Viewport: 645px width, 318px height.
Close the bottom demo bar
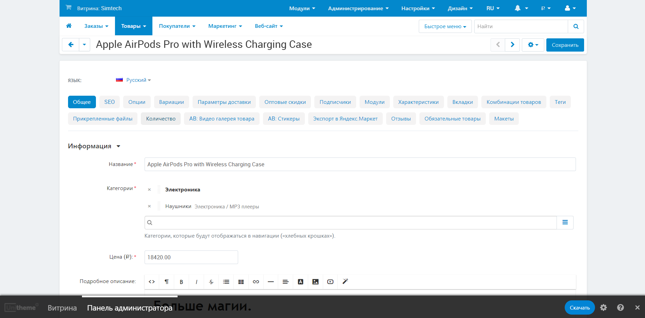pyautogui.click(x=637, y=307)
